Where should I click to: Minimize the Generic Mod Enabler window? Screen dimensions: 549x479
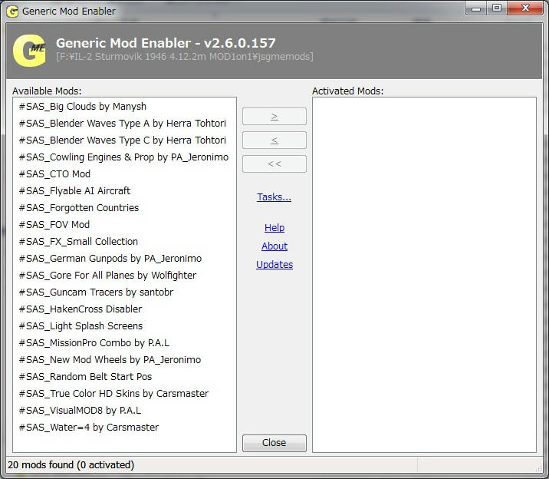tap(476, 8)
